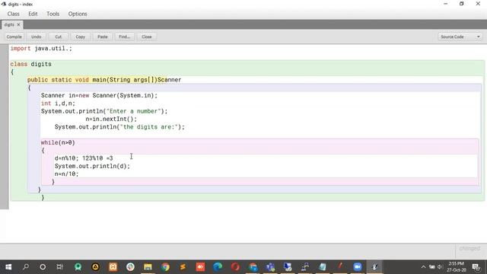
Task: Click the Copy button
Action: click(81, 37)
